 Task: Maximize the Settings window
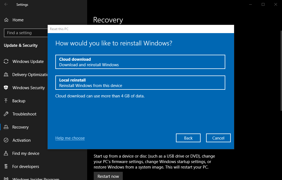263,4
